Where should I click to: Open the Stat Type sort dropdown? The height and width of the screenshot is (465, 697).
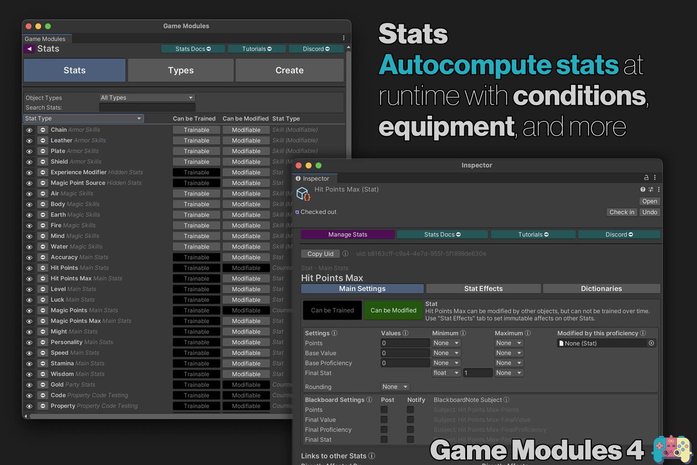(84, 119)
